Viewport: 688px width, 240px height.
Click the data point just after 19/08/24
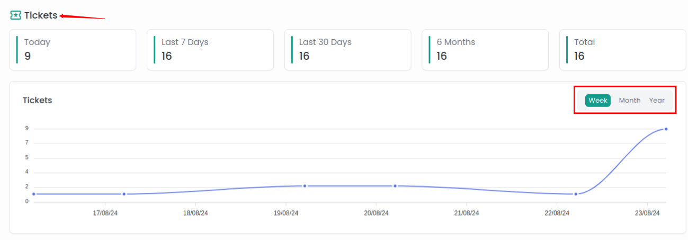[x=305, y=186]
